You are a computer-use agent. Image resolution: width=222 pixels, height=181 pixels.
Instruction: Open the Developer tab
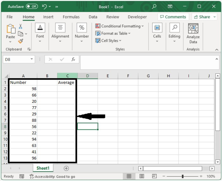pos(137,17)
